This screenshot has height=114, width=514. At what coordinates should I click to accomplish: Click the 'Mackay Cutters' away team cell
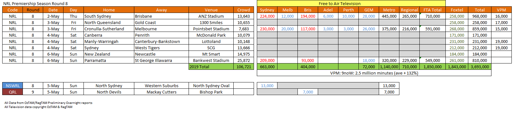(162, 92)
